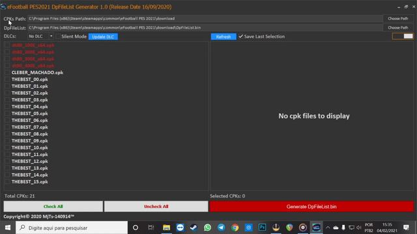The height and width of the screenshot is (234, 417).
Task: Click the DpFileList Generator app icon in title bar
Action: point(3,6)
